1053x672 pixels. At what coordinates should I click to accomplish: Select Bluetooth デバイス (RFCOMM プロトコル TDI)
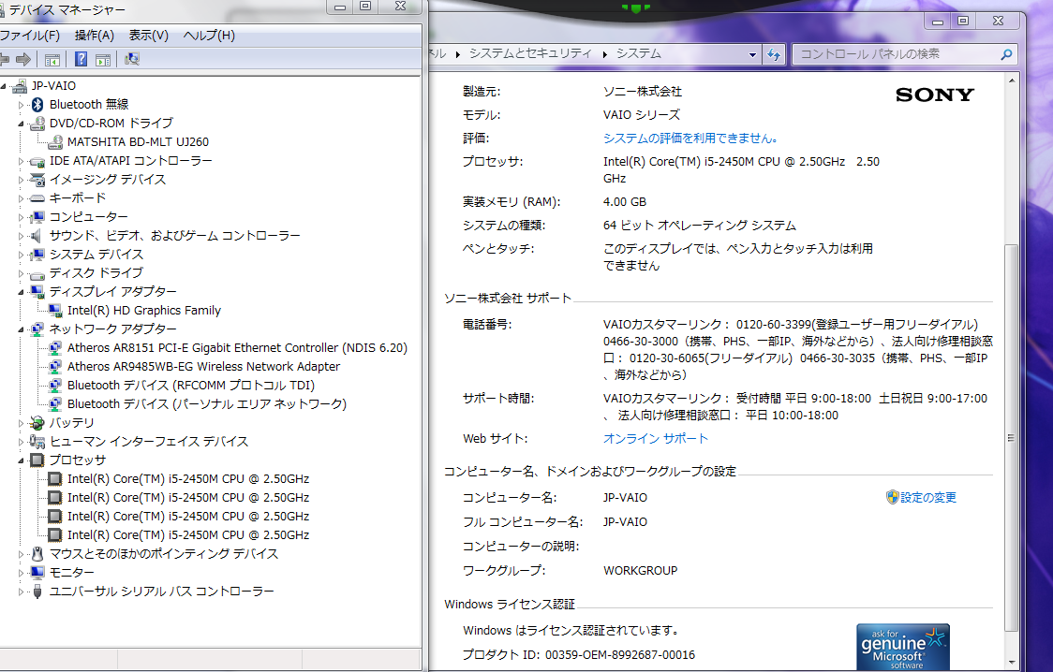(191, 386)
